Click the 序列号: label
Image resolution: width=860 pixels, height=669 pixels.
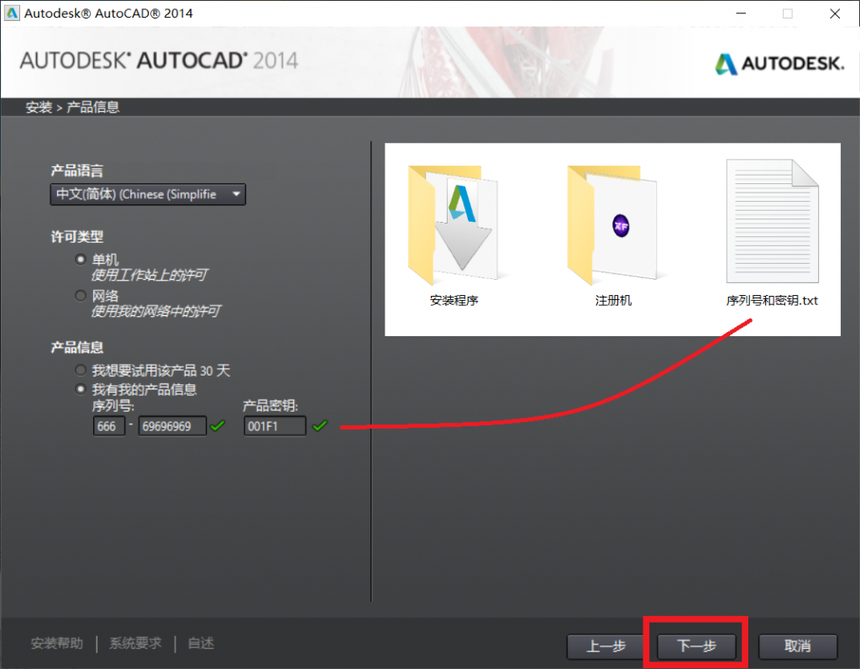[x=113, y=406]
